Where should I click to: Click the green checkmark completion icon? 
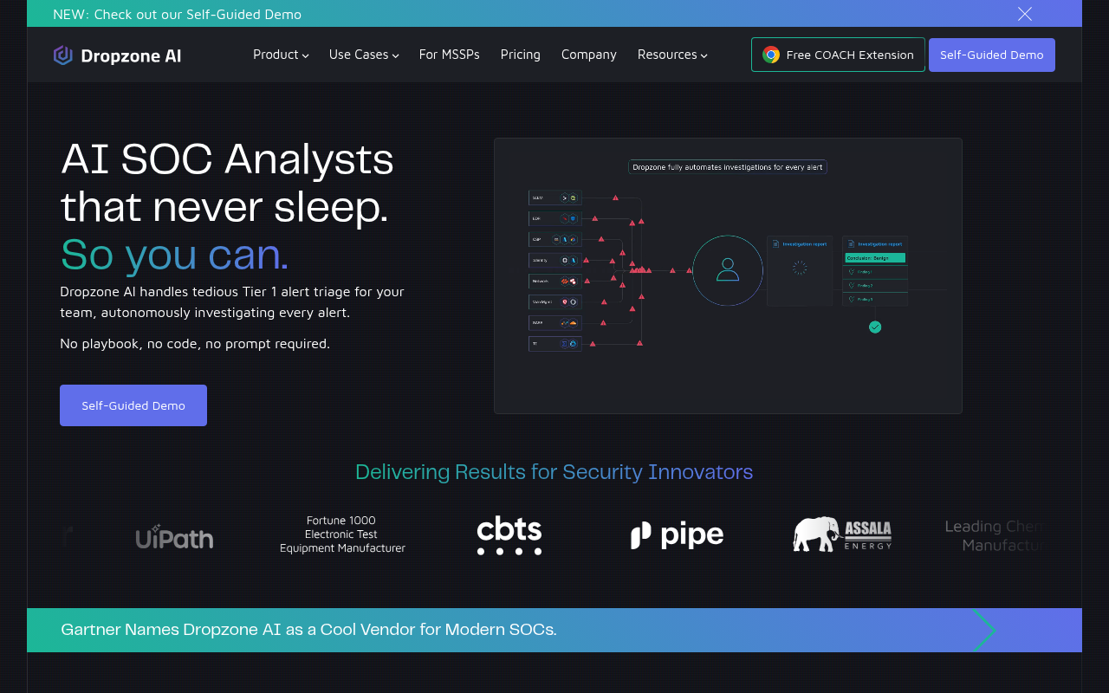pos(875,327)
